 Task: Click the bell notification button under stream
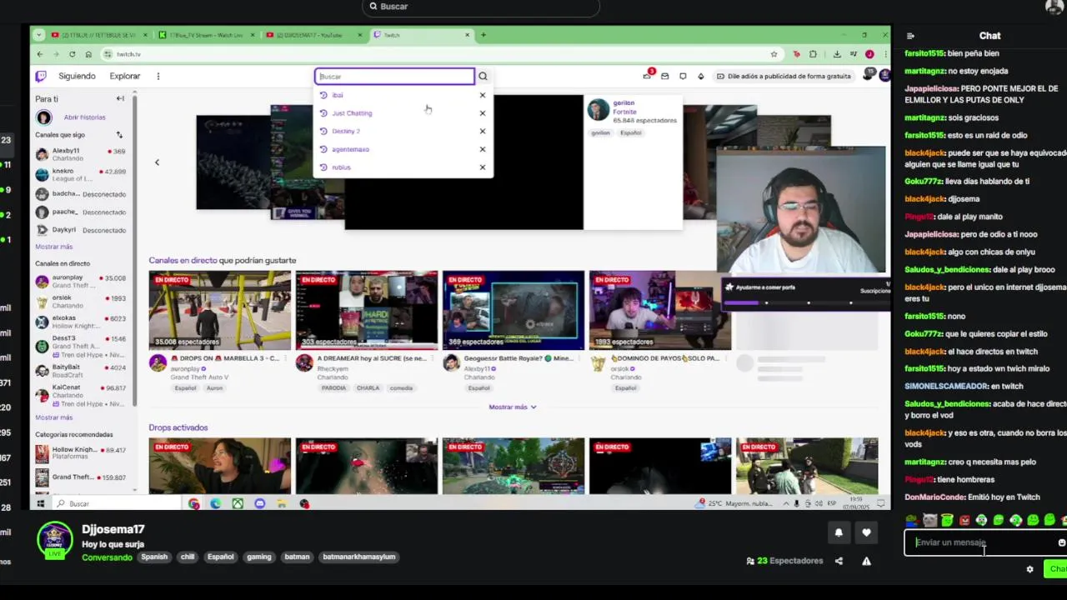(839, 532)
